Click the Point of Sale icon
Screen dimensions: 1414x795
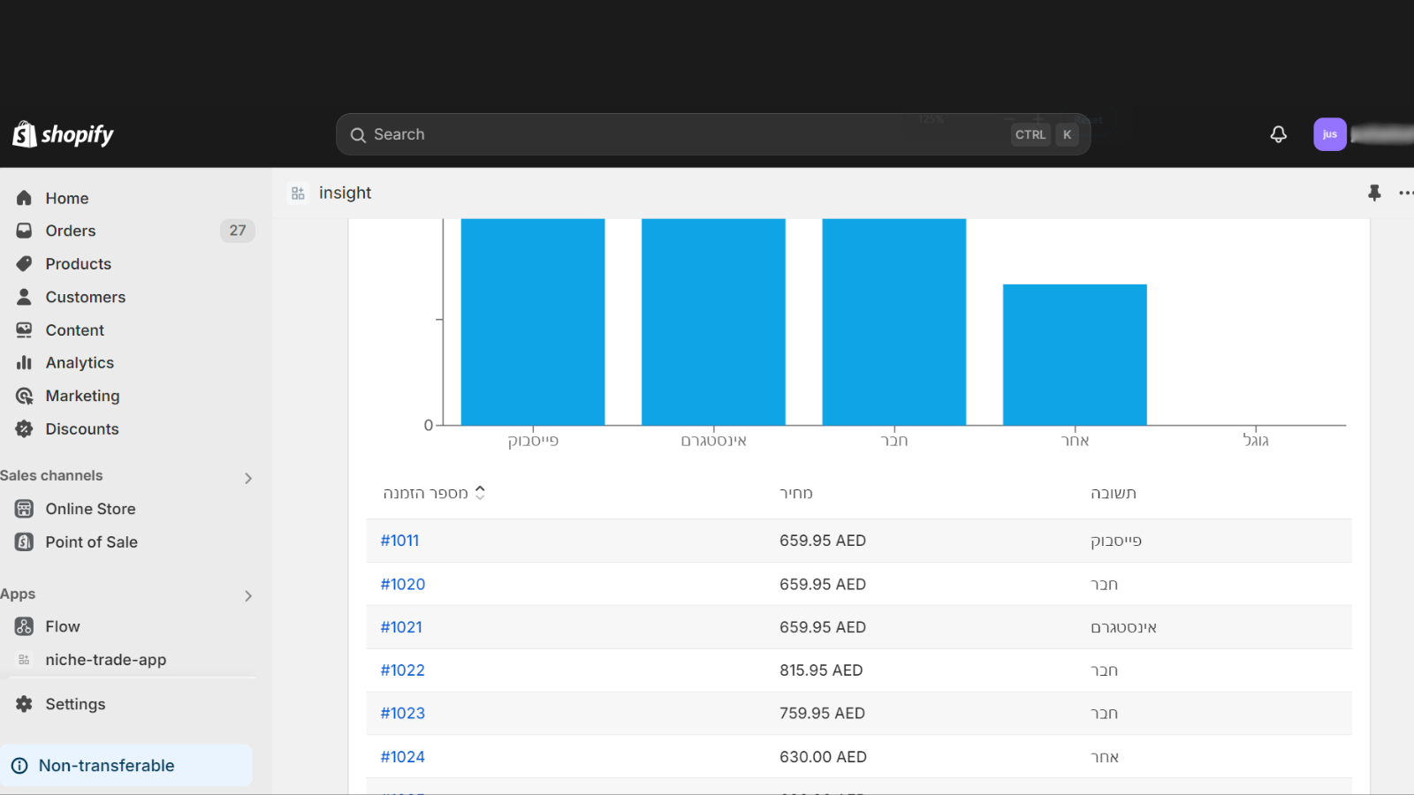pos(24,541)
